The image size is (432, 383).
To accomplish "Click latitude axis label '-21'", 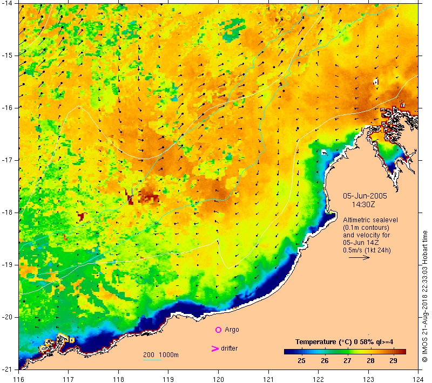I will tap(6, 369).
